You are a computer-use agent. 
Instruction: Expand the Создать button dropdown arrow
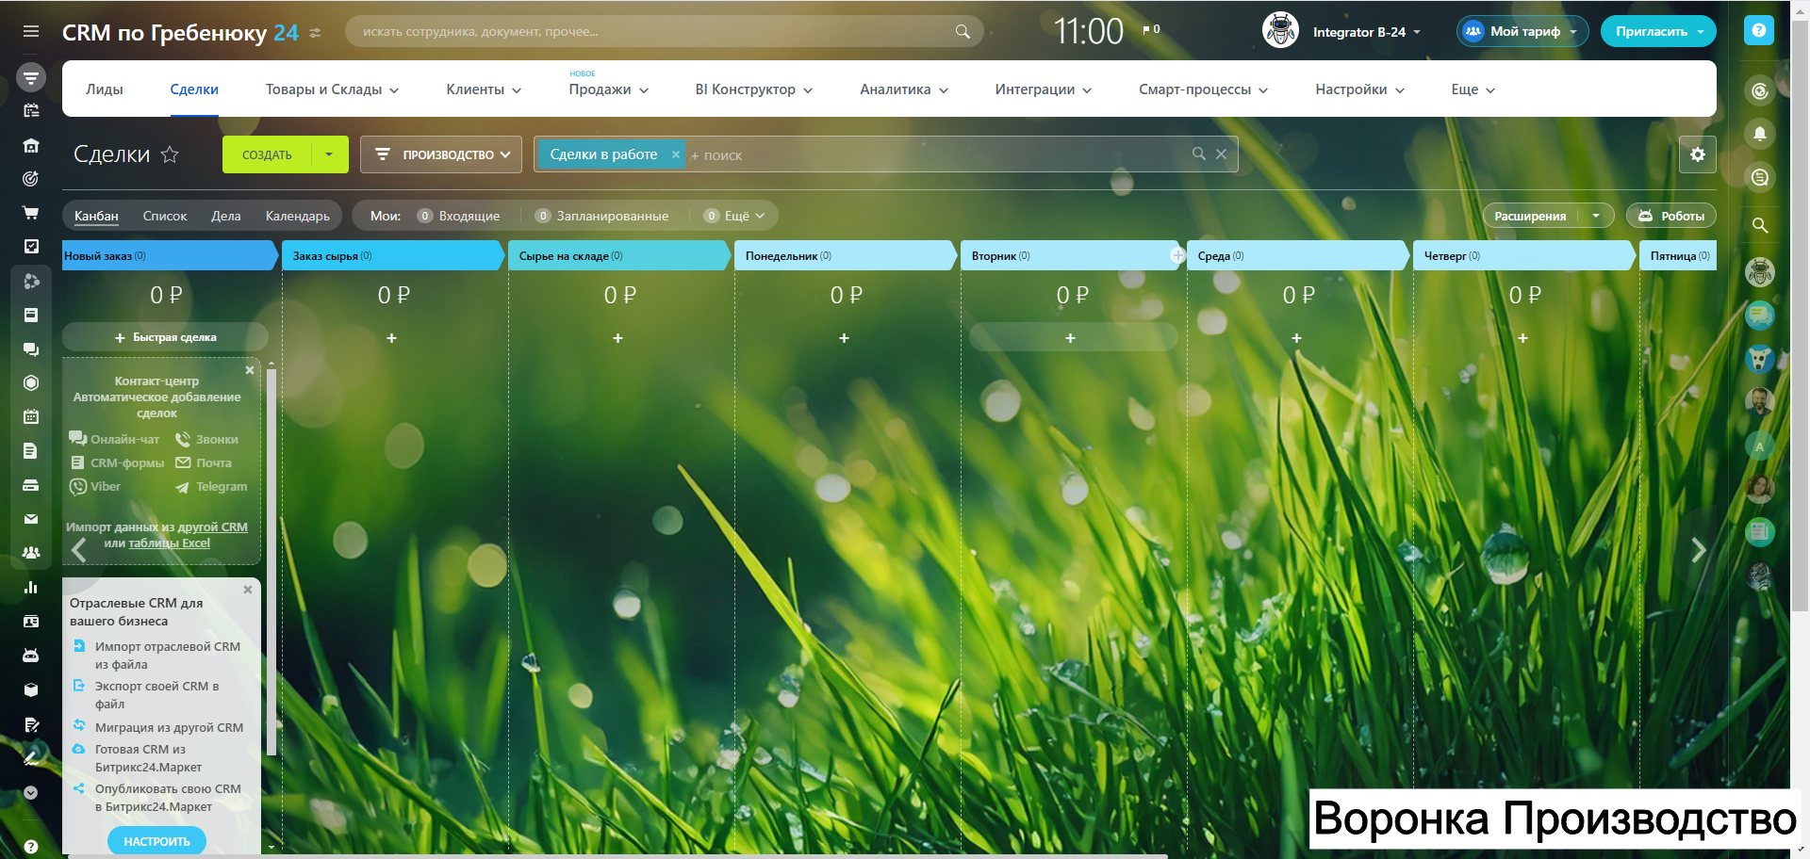[x=329, y=154]
